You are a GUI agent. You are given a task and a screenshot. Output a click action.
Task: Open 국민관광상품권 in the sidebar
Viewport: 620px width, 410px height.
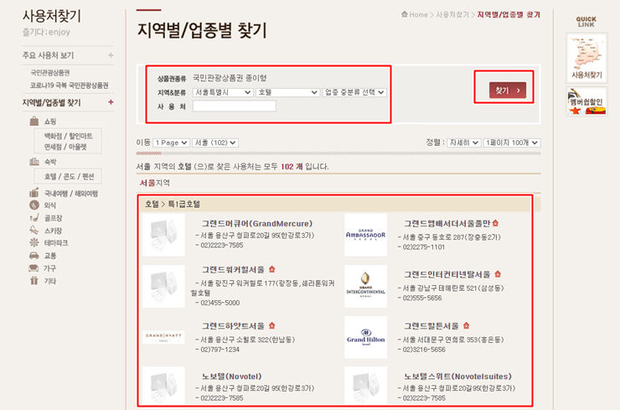pyautogui.click(x=49, y=72)
